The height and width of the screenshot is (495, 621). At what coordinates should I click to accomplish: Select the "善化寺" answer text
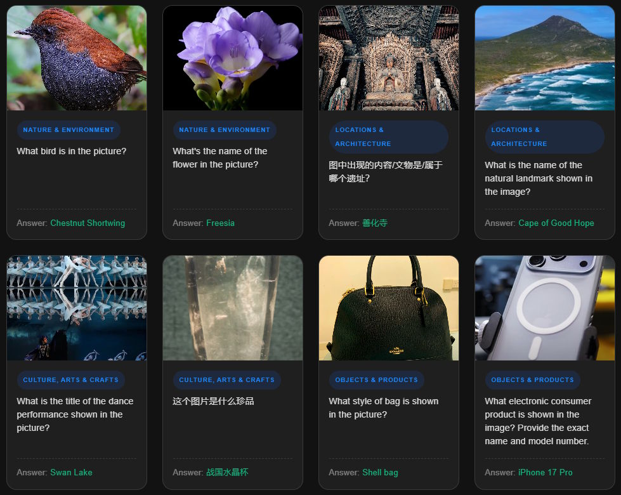click(x=375, y=223)
